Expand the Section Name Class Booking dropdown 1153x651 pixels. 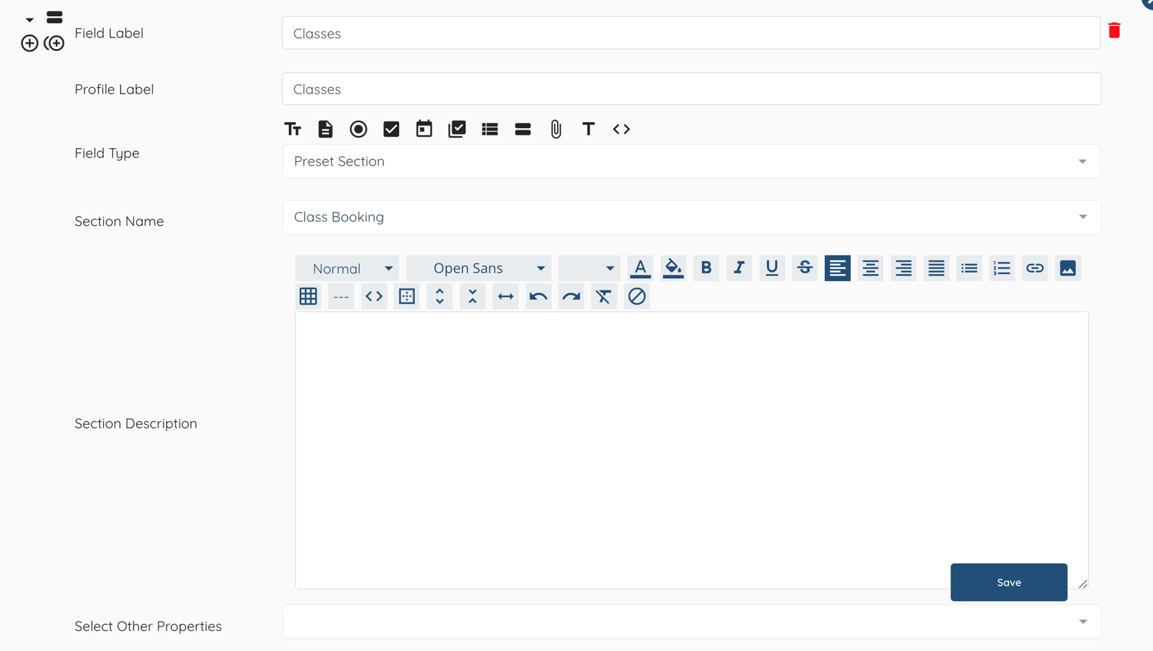(690, 217)
